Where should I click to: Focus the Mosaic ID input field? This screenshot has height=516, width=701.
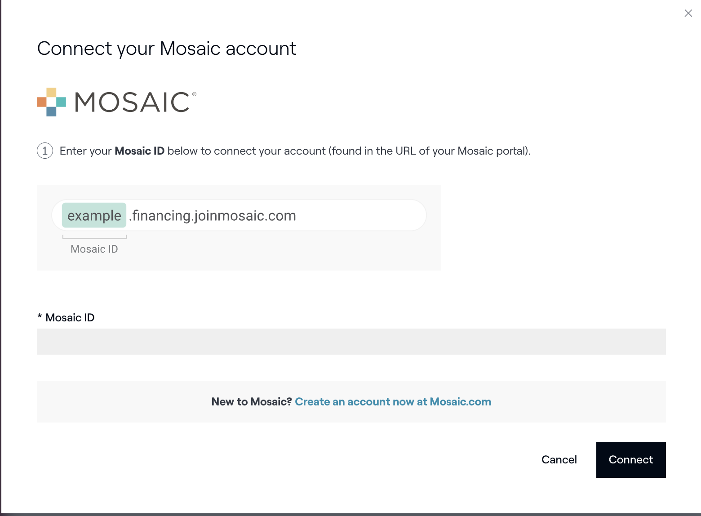click(351, 342)
